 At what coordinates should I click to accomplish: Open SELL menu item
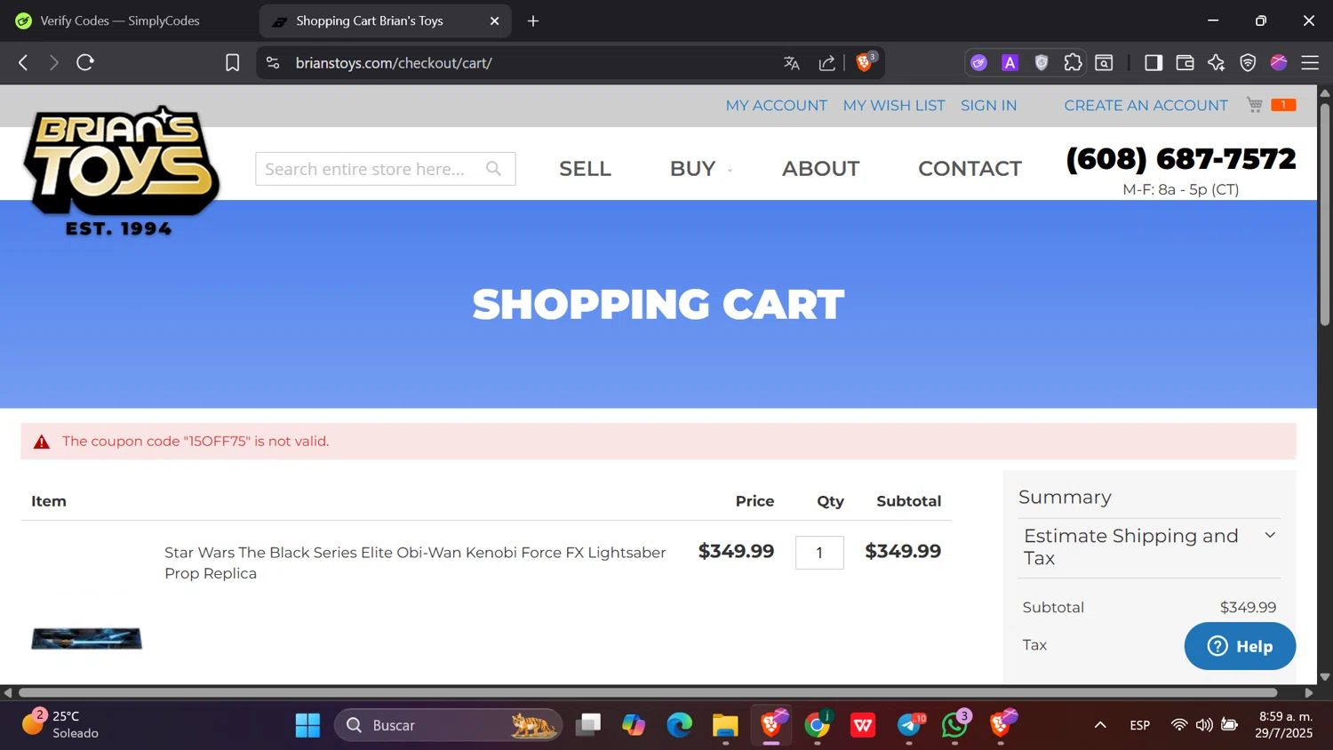(585, 168)
